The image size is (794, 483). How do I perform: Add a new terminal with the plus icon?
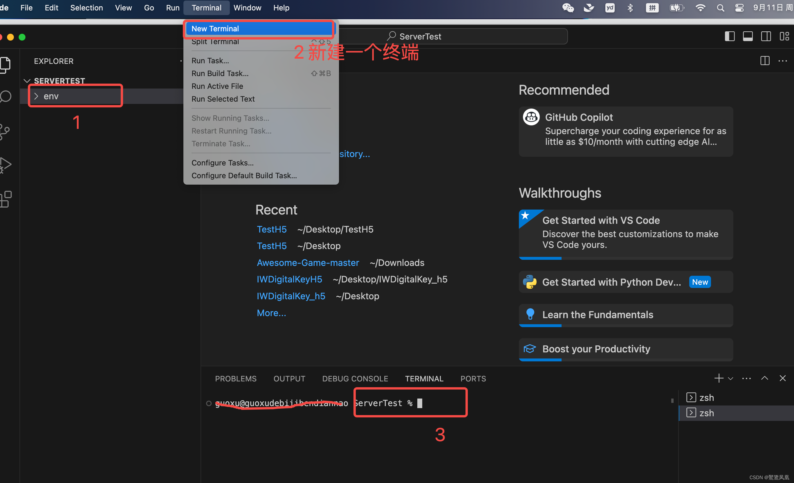pyautogui.click(x=719, y=378)
